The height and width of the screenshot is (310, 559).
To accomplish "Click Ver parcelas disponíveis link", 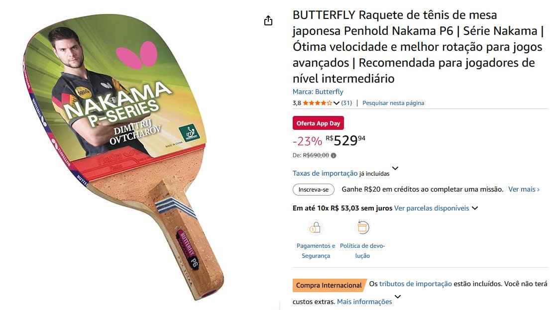I will [432, 208].
